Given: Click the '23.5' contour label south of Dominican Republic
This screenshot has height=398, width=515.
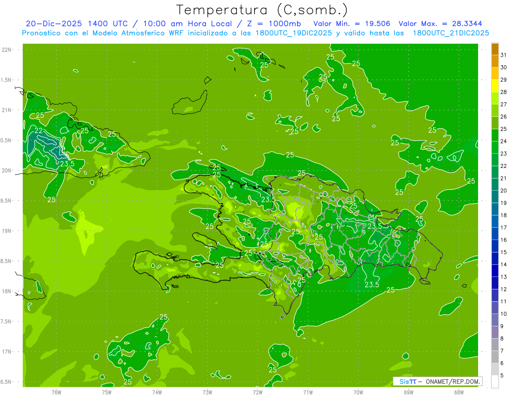Looking at the screenshot, I should pos(372,285).
